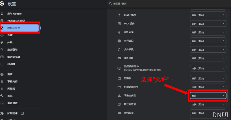This screenshot has width=231, height=120.
Task: Click the puzzle piece icon for 扩展程序
Action: tap(2, 113)
